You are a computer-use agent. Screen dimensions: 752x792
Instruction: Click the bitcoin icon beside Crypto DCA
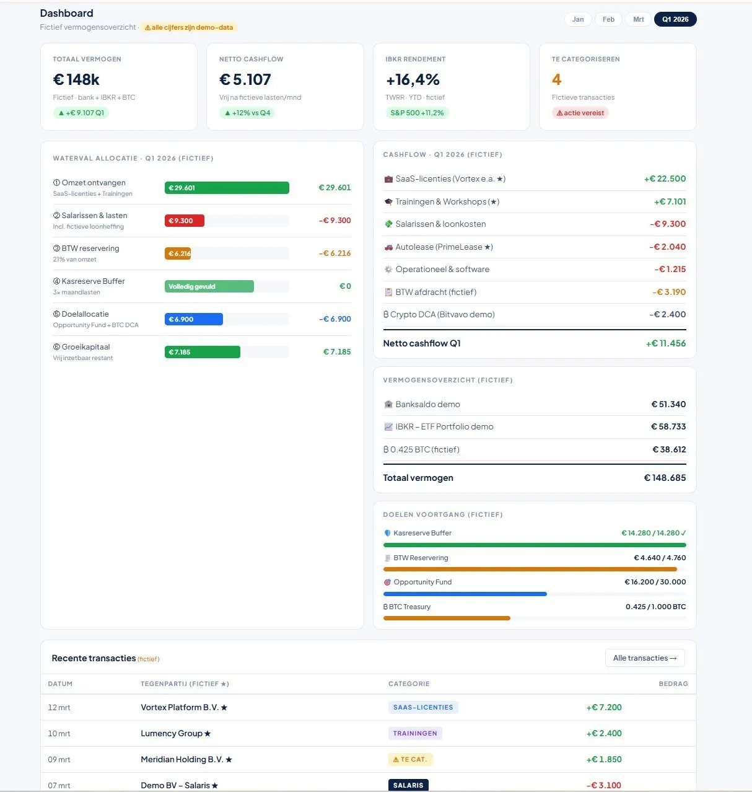point(386,315)
